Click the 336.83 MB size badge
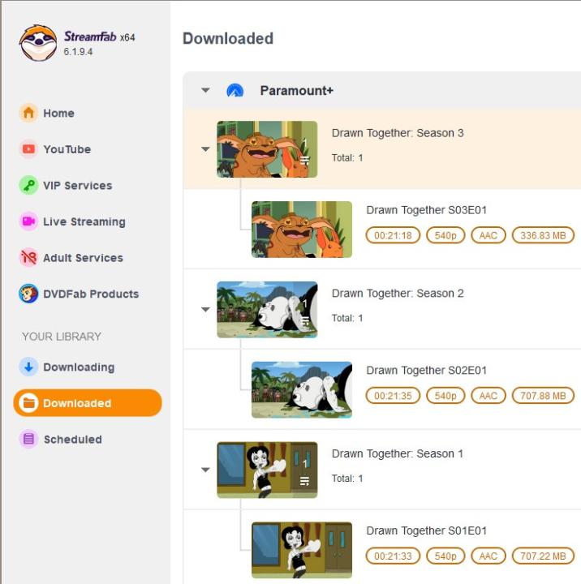The height and width of the screenshot is (584, 581). pyautogui.click(x=543, y=235)
